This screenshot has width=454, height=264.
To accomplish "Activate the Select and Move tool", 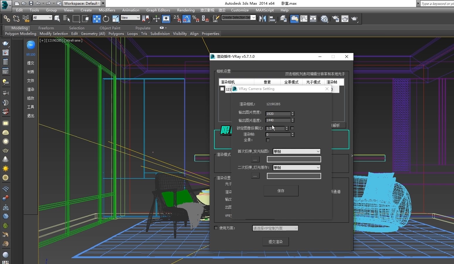I will (x=96, y=19).
